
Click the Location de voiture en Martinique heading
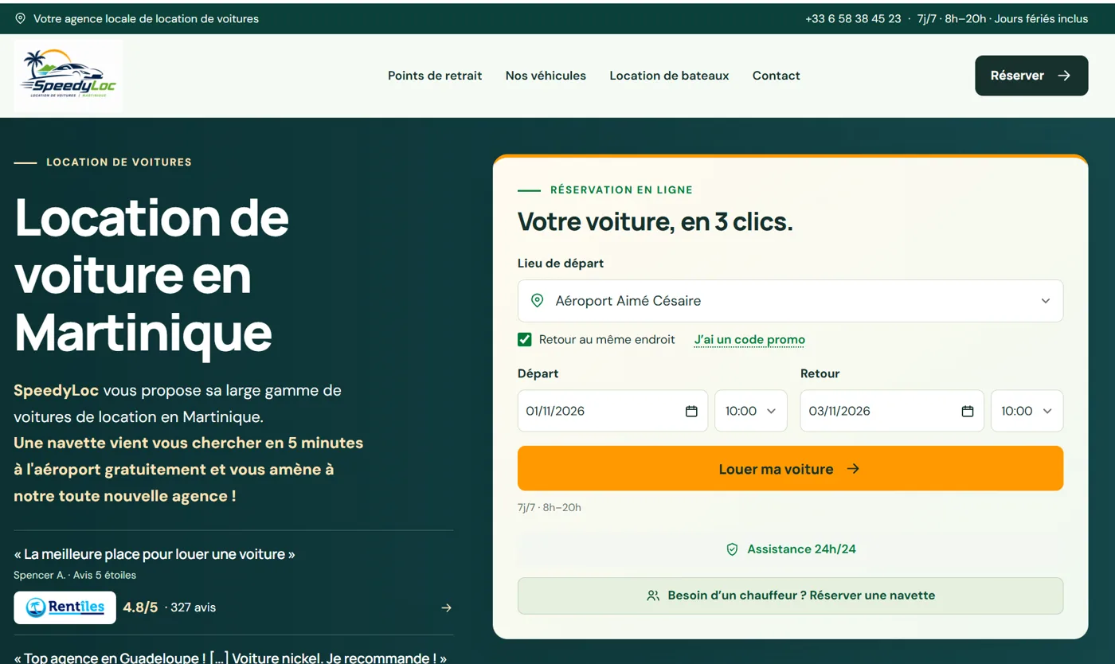point(151,274)
